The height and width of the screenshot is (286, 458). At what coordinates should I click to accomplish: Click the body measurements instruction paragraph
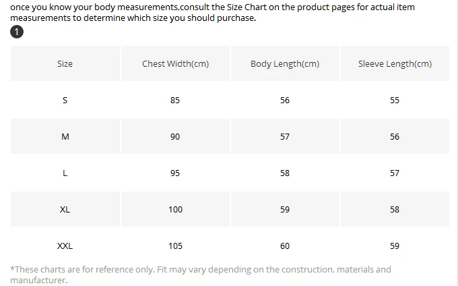coord(212,12)
